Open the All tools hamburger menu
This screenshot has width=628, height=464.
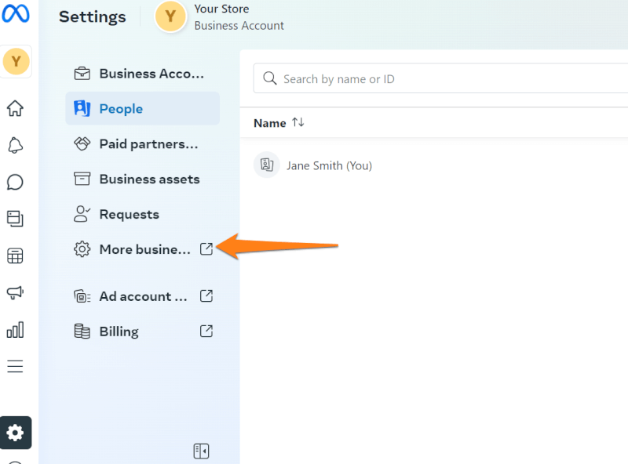[15, 366]
